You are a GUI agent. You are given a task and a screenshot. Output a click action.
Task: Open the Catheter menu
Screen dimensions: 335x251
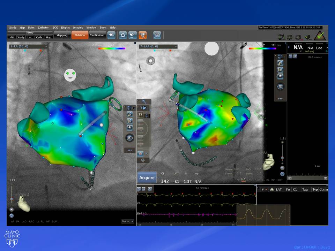pos(43,28)
